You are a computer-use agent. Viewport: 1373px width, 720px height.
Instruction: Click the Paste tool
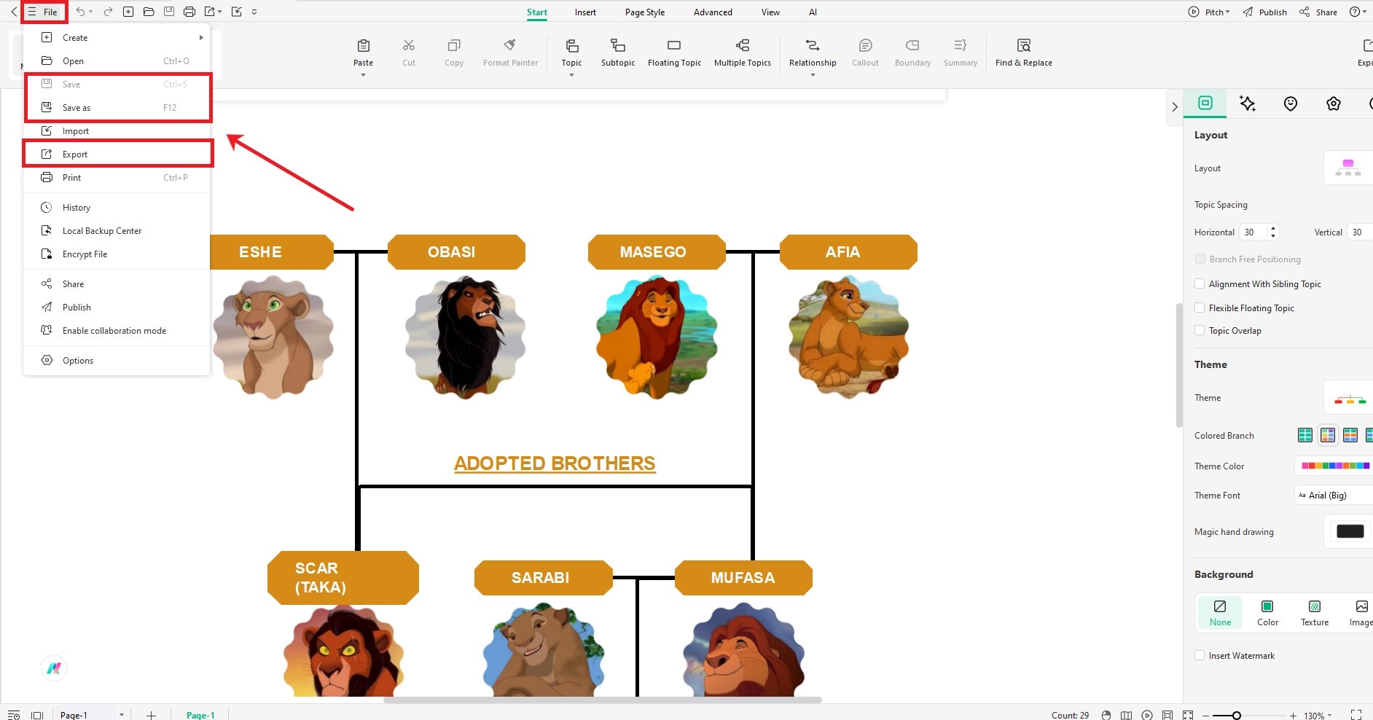363,52
